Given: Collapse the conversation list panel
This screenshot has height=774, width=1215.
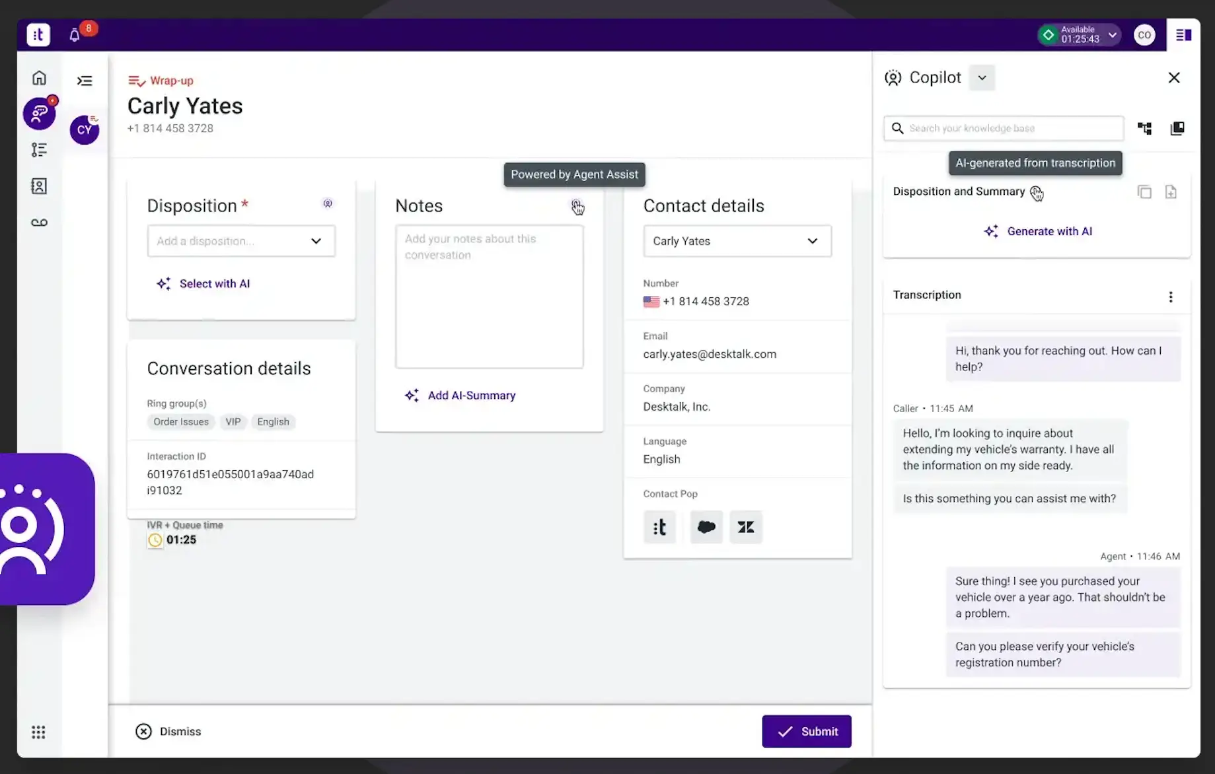Looking at the screenshot, I should [x=85, y=81].
